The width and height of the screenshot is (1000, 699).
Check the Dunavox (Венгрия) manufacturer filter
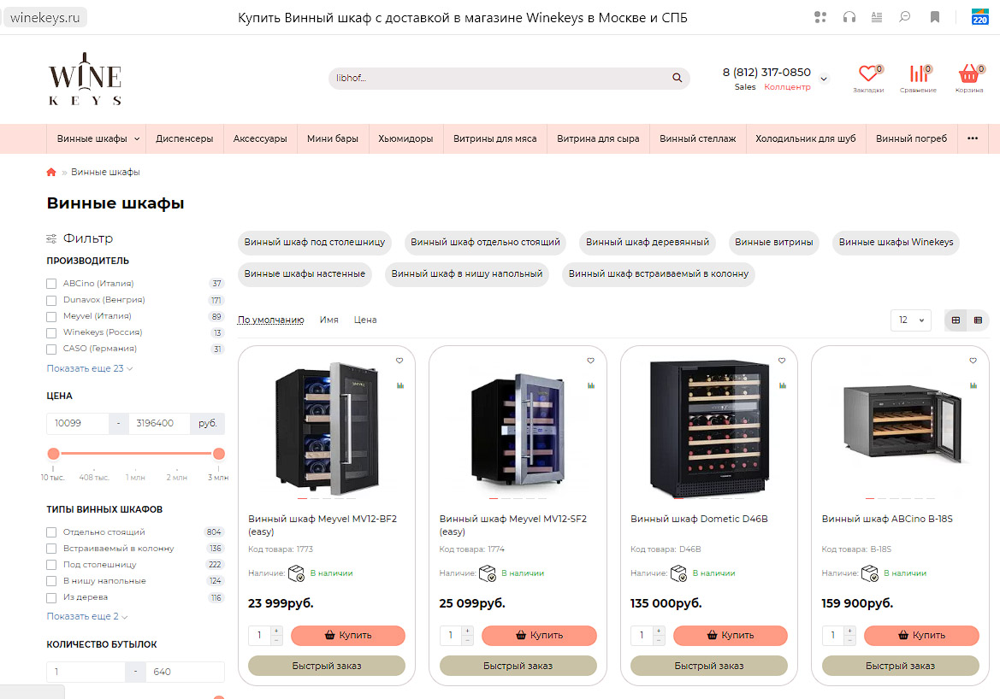pos(51,300)
